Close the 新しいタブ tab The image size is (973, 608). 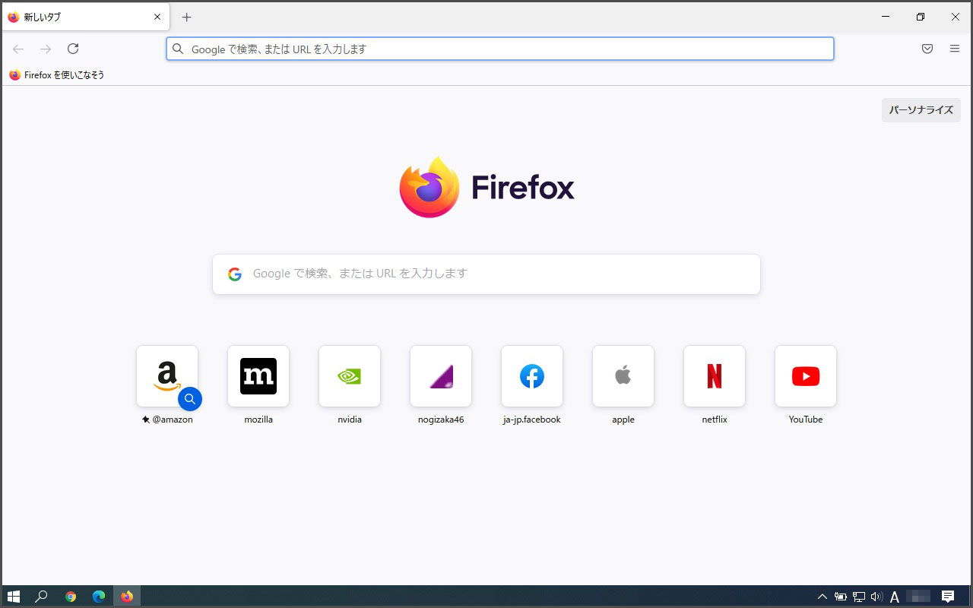pos(157,17)
